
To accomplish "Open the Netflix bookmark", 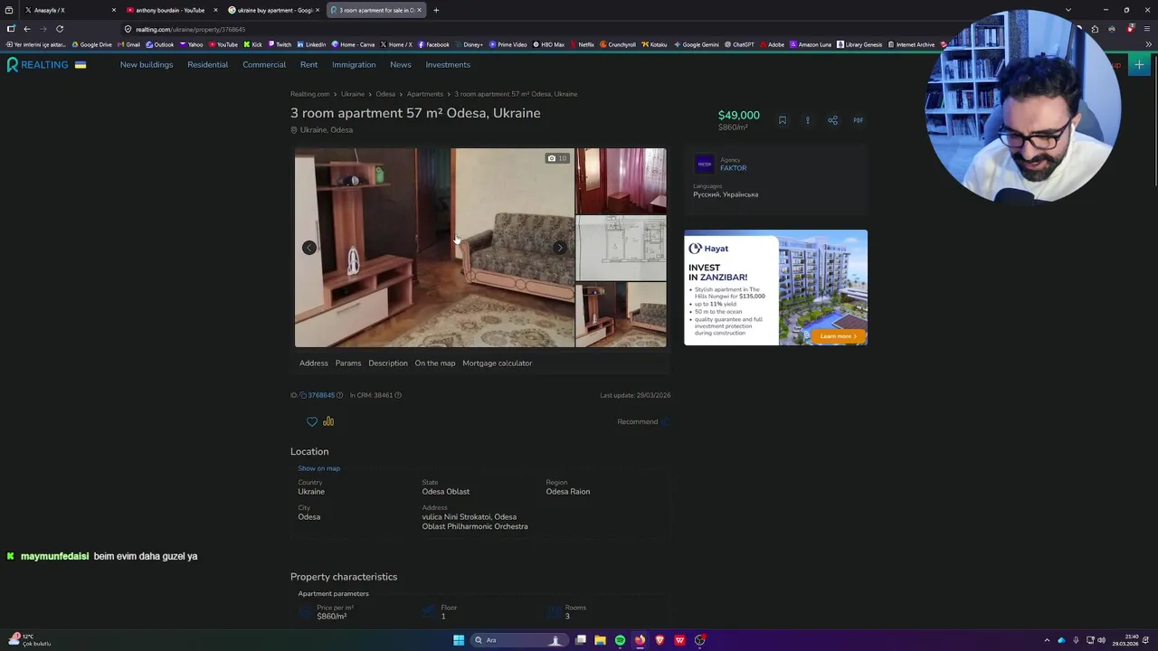I will click(583, 44).
